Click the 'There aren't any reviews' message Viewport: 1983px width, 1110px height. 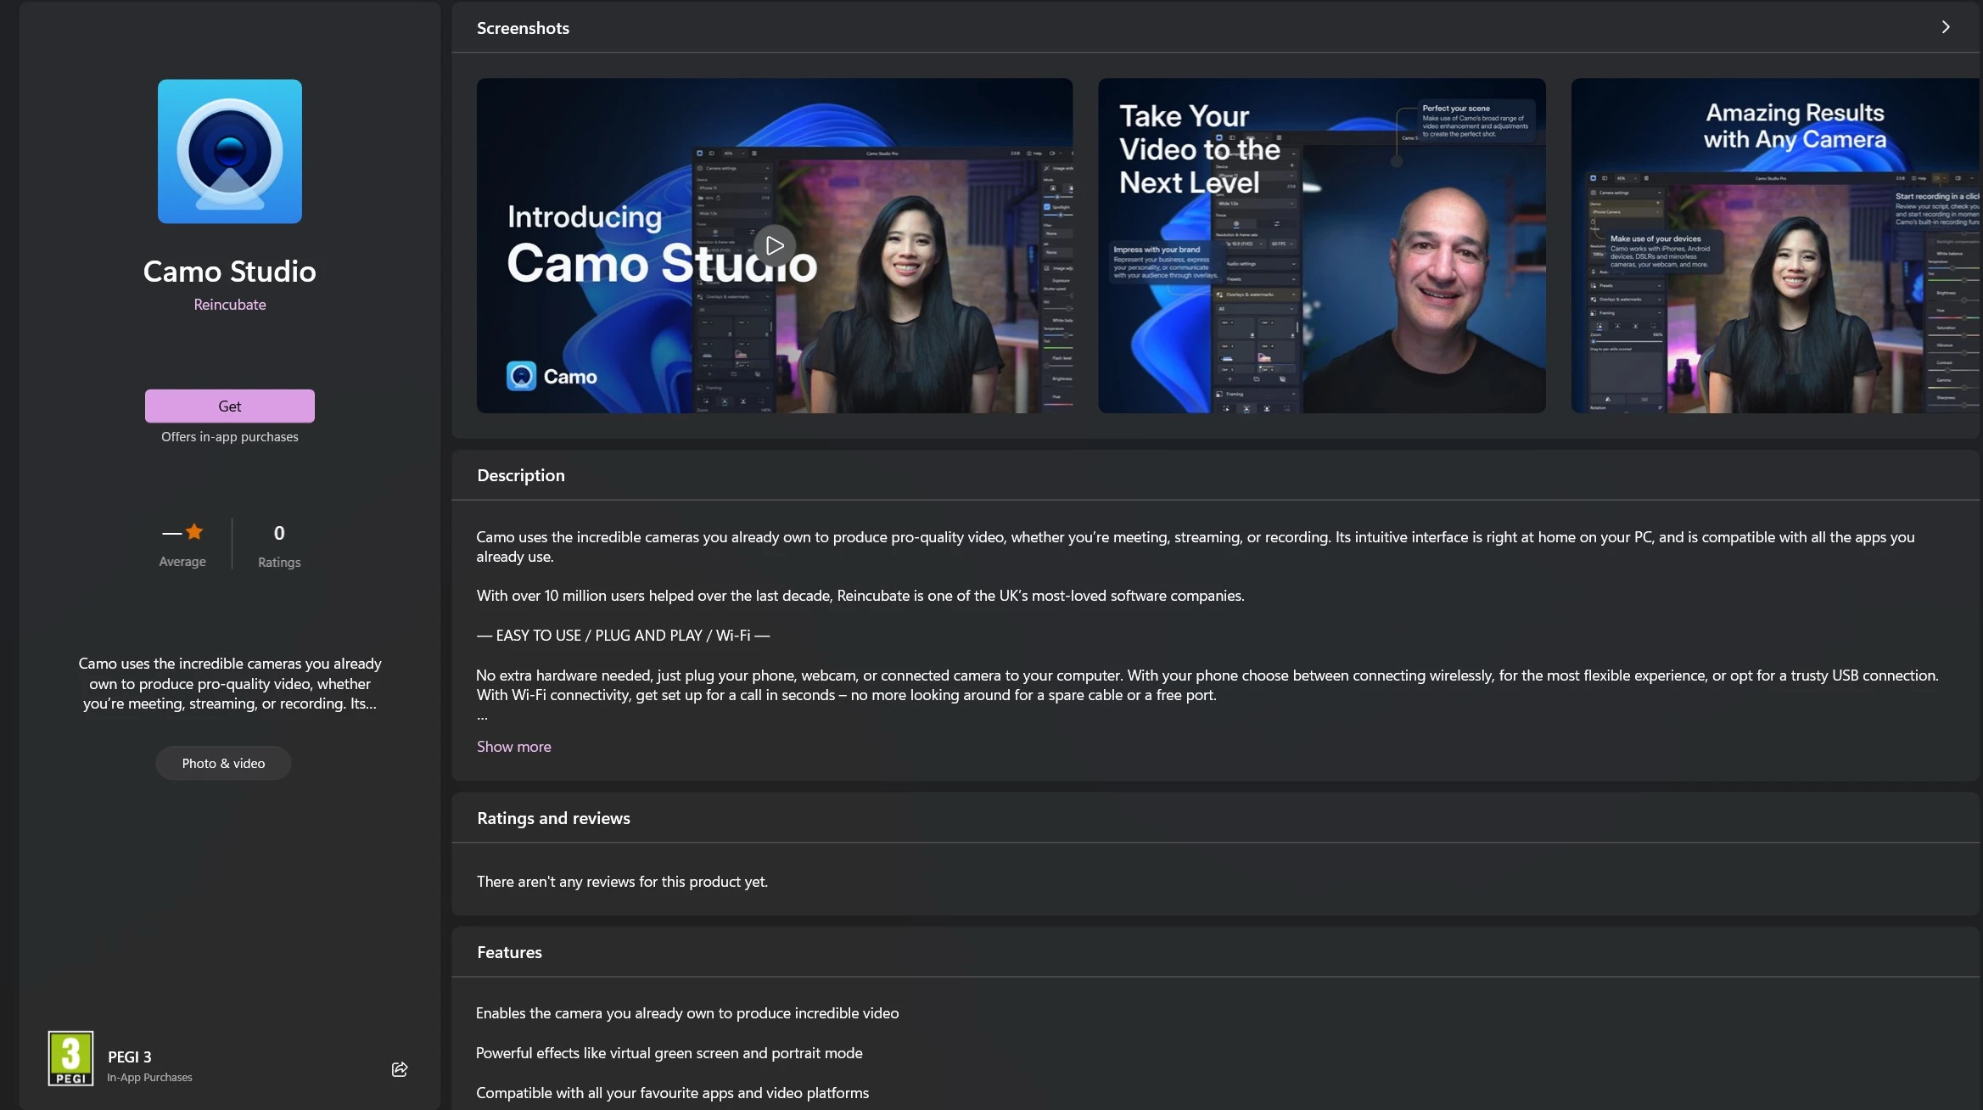coord(622,882)
